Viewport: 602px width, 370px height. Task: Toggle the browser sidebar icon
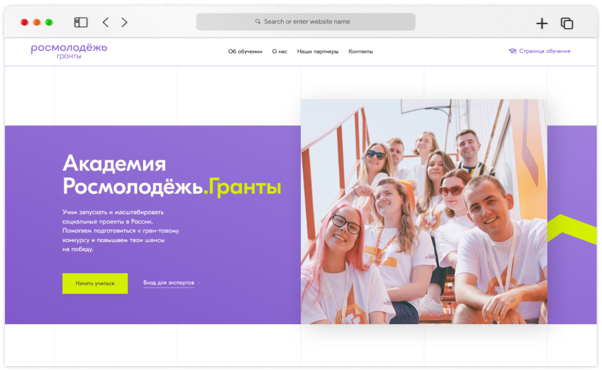pos(81,22)
